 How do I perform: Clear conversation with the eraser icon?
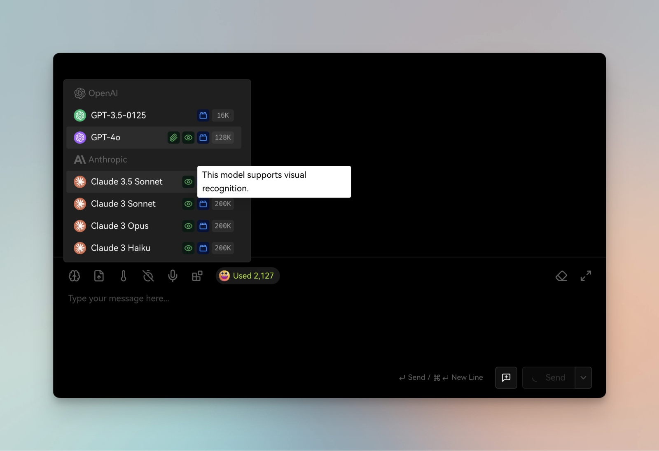pyautogui.click(x=561, y=276)
